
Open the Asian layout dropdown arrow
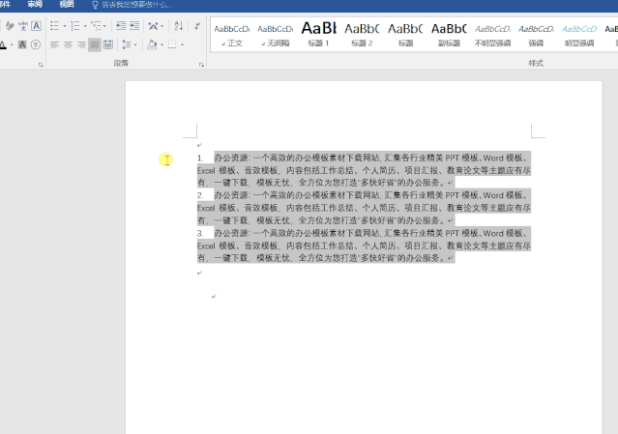[162, 26]
